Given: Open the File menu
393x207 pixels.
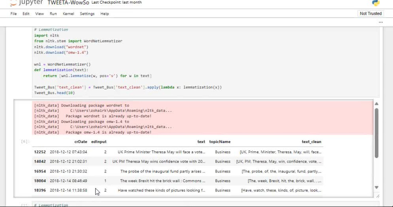Looking at the screenshot, I should 13,14.
